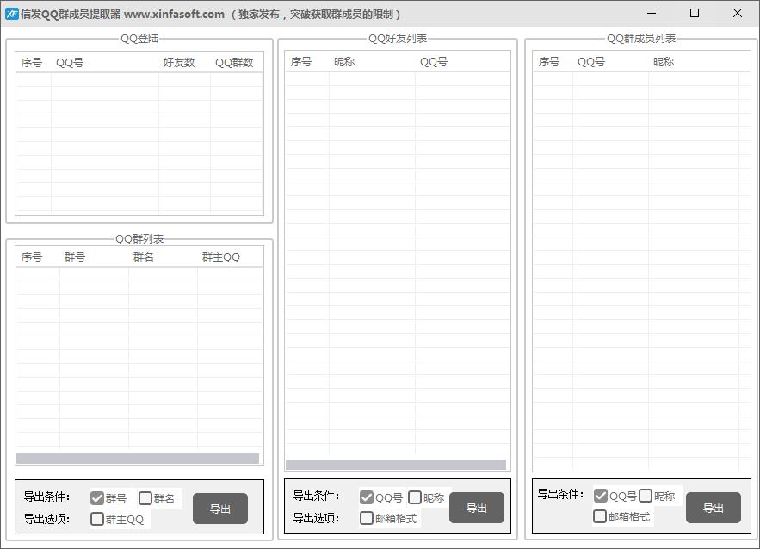Toggle QQ号 checkbox under QQ群成员列表
Image resolution: width=760 pixels, height=549 pixels.
600,495
